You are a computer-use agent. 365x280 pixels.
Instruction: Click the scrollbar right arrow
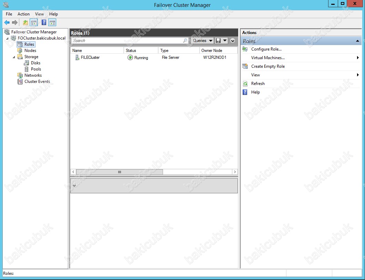pyautogui.click(x=235, y=172)
